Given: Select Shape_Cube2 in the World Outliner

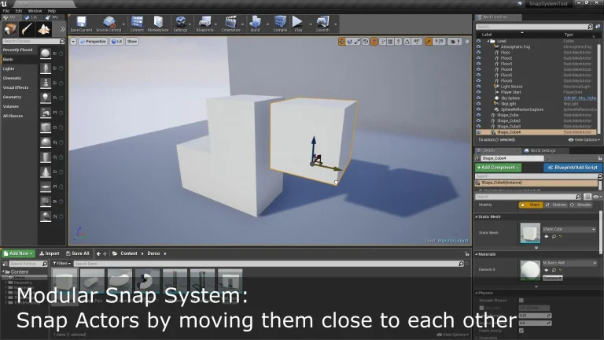Looking at the screenshot, I should pyautogui.click(x=508, y=120).
